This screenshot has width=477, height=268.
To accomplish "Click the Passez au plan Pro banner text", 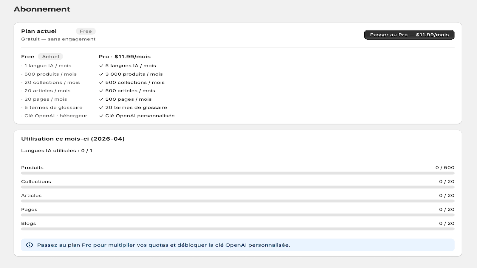I will pyautogui.click(x=164, y=245).
